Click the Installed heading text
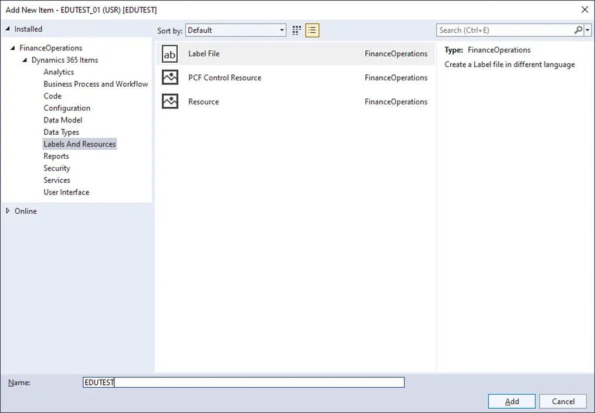Screen dimensions: 595x413 click(29, 29)
